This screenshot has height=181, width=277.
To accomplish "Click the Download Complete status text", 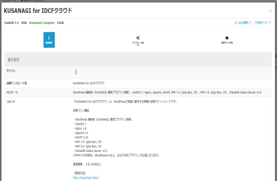I will click(x=42, y=23).
